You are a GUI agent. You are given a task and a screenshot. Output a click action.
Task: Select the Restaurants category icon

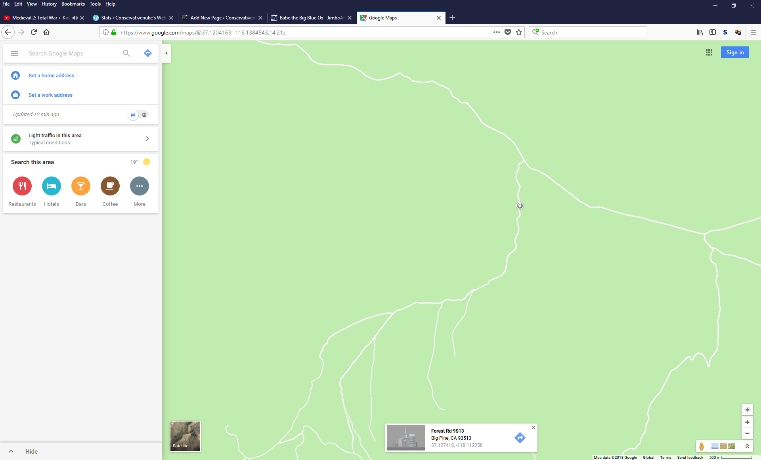click(x=22, y=186)
